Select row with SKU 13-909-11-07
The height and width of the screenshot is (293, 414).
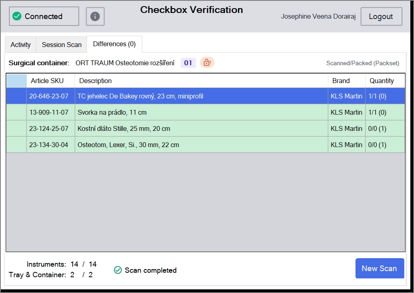point(206,112)
